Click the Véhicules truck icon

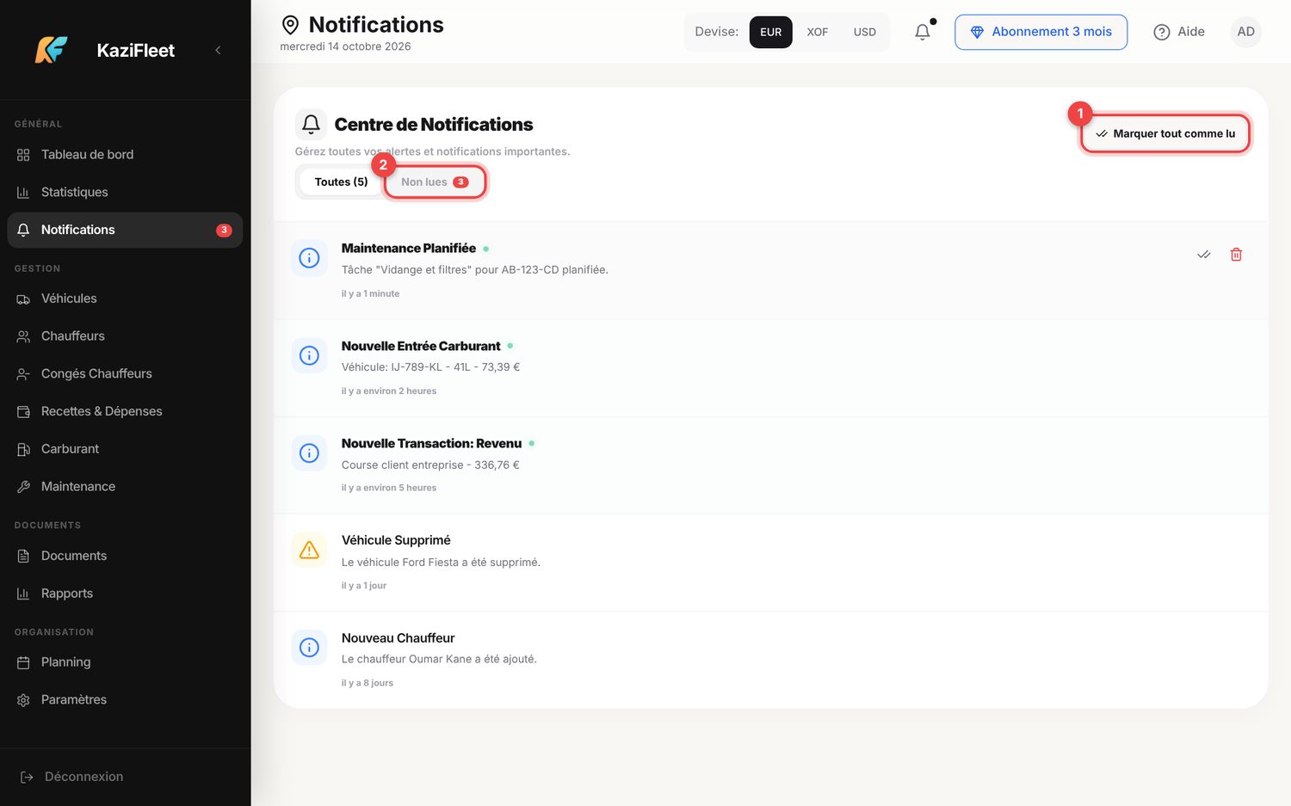pyautogui.click(x=23, y=299)
